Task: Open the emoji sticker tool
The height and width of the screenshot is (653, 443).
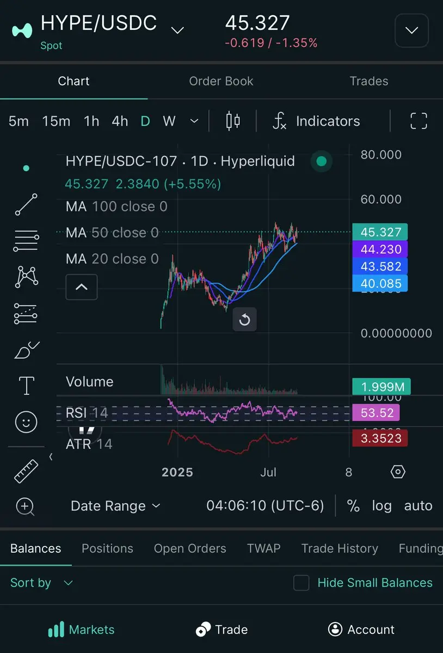Action: coord(26,422)
